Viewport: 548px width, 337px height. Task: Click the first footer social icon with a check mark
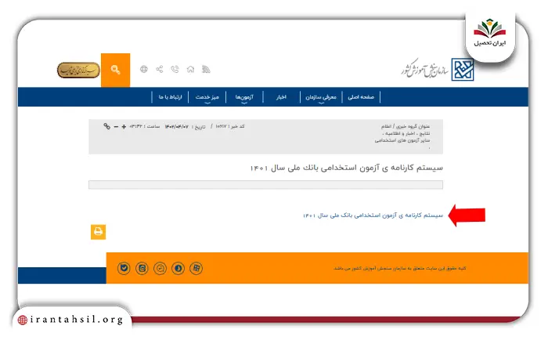pyautogui.click(x=124, y=268)
